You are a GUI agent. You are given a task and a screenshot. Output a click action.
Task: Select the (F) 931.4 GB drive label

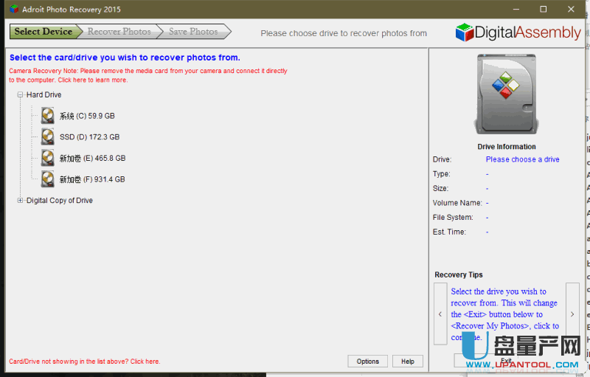coord(92,179)
